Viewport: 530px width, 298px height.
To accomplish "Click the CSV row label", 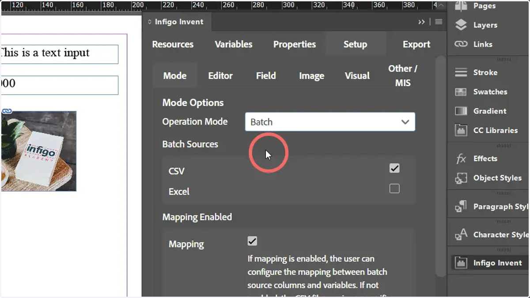I will [x=177, y=171].
